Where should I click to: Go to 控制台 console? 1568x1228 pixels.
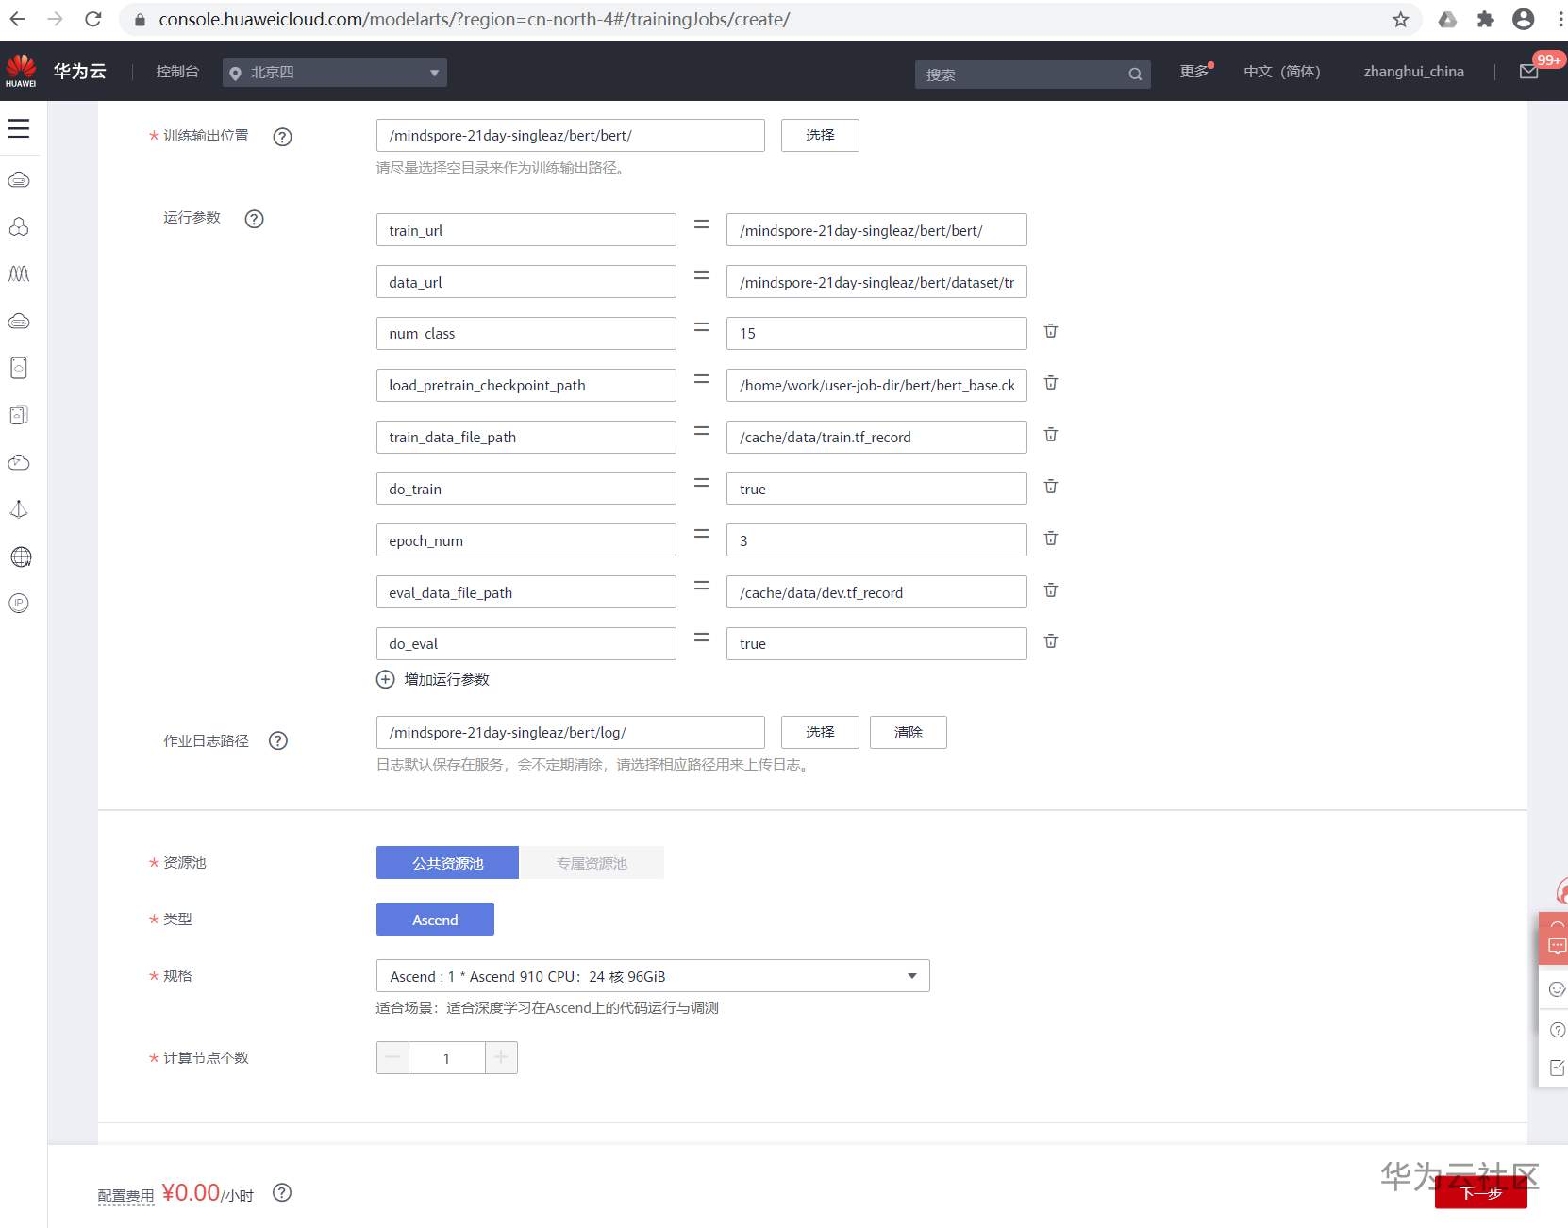pyautogui.click(x=177, y=72)
